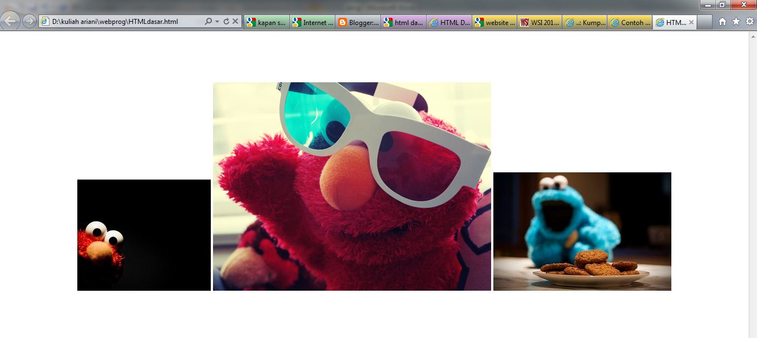The height and width of the screenshot is (338, 757).
Task: Click the browser Forward arrow button
Action: (x=29, y=22)
